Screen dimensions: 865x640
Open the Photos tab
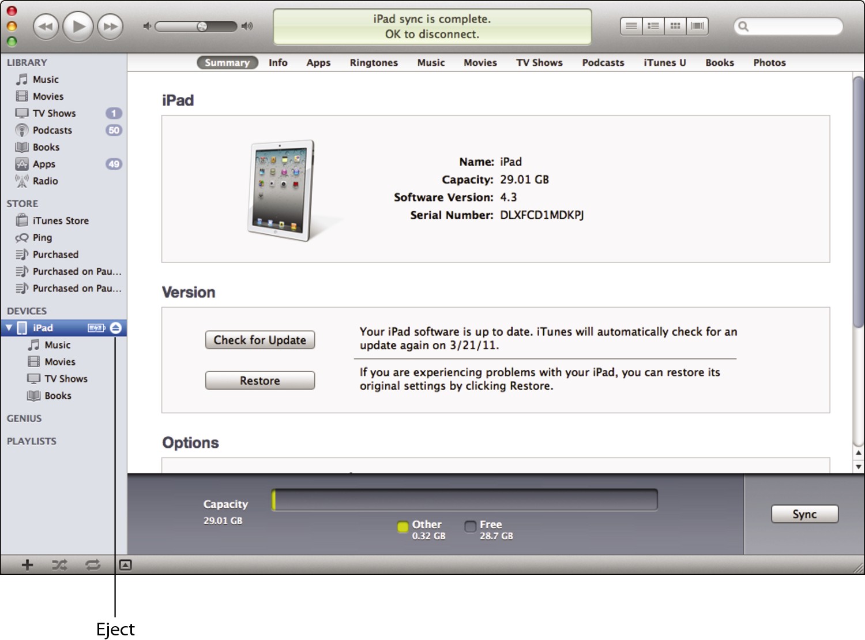click(769, 62)
